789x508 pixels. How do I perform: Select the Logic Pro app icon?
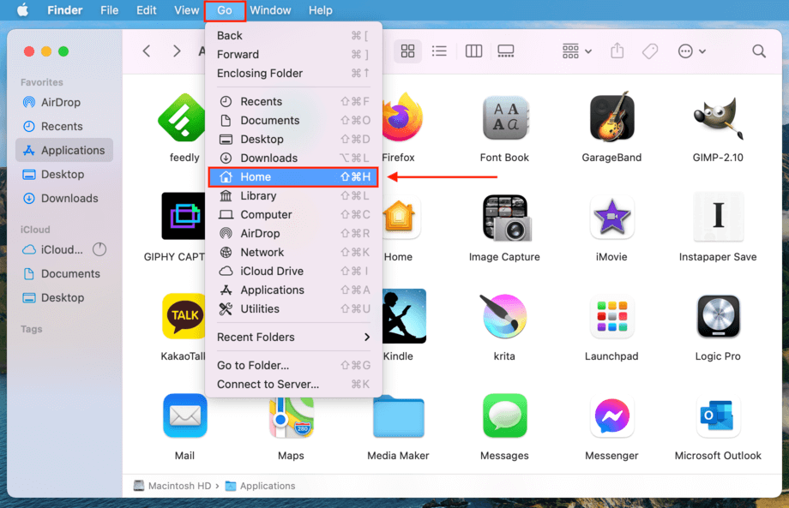pyautogui.click(x=718, y=317)
